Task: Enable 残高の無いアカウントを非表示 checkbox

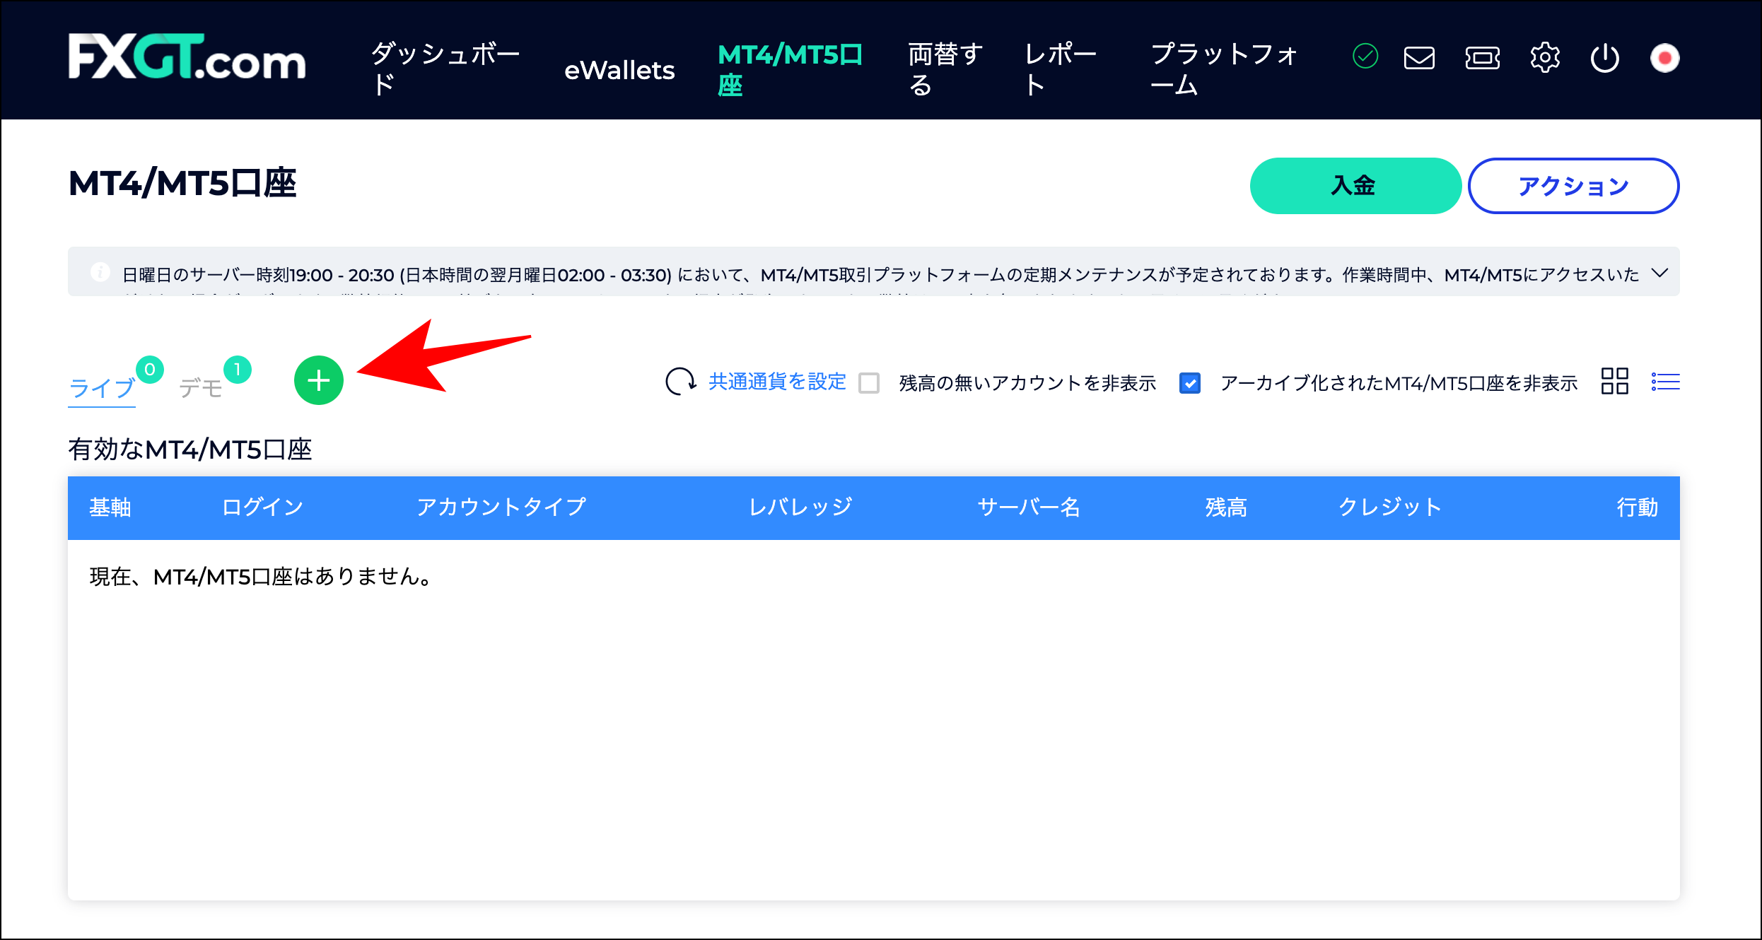Action: 868,382
